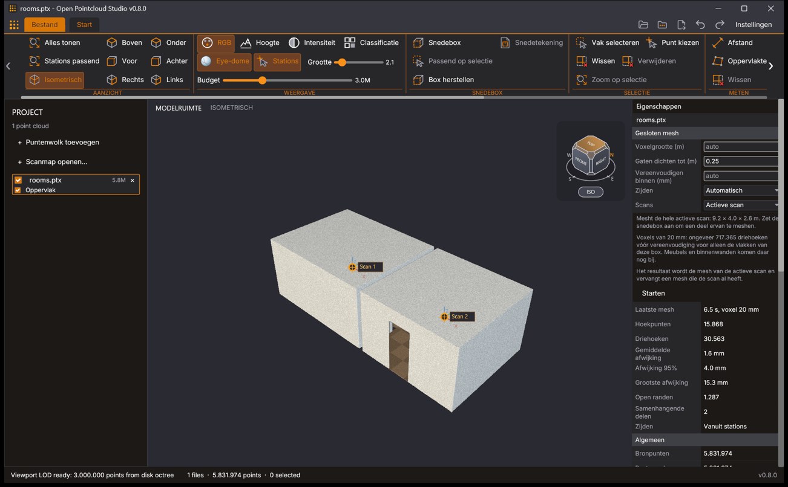
Task: Select the Classificatie display icon
Action: point(350,43)
